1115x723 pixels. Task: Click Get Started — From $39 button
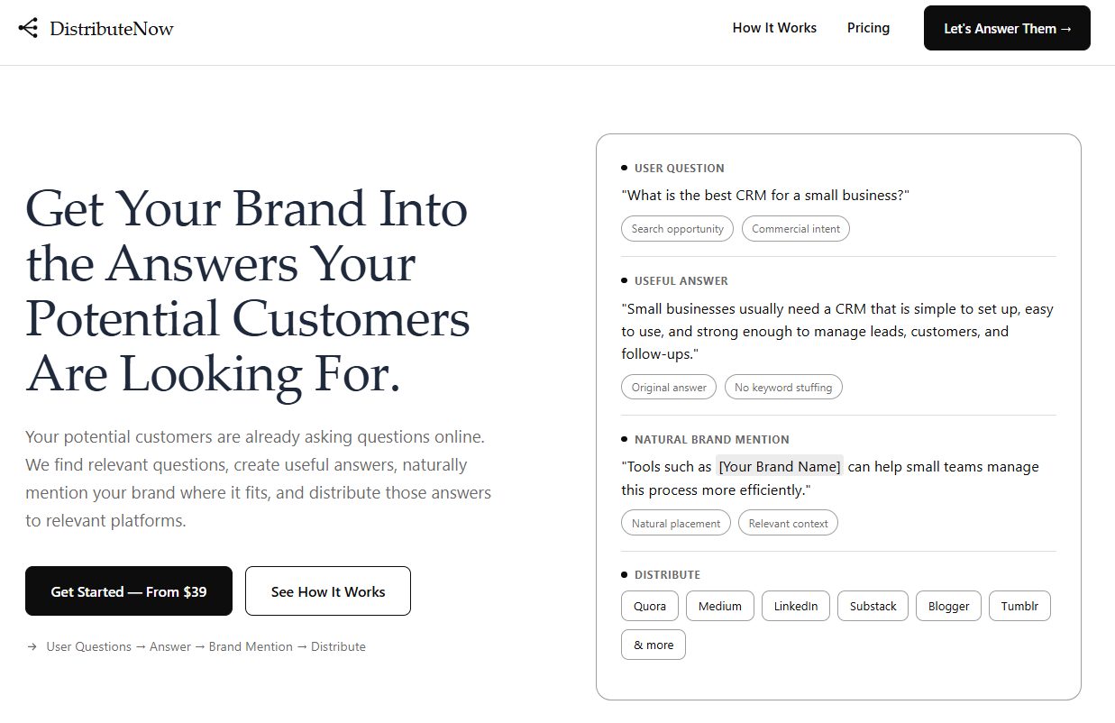pyautogui.click(x=129, y=591)
